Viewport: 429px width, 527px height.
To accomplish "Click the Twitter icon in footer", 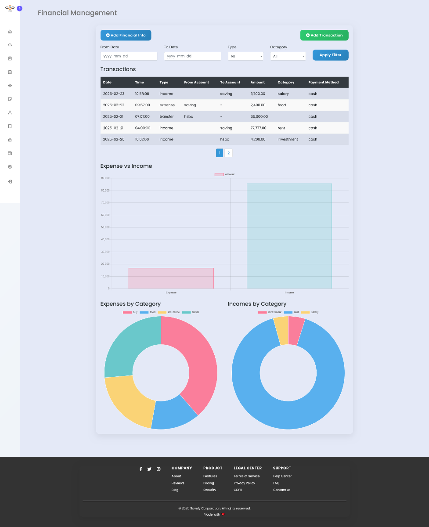I will pos(149,469).
